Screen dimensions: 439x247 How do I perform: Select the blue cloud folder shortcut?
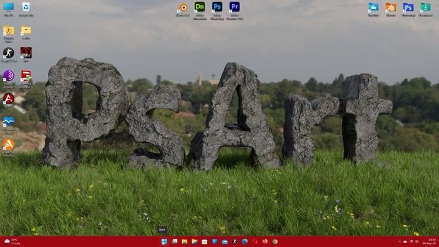373,10
